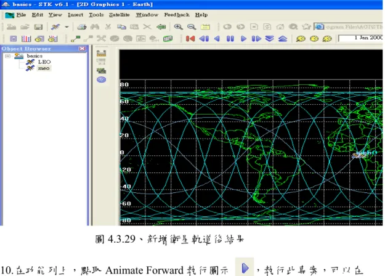Open the Feedback menu

177,15
